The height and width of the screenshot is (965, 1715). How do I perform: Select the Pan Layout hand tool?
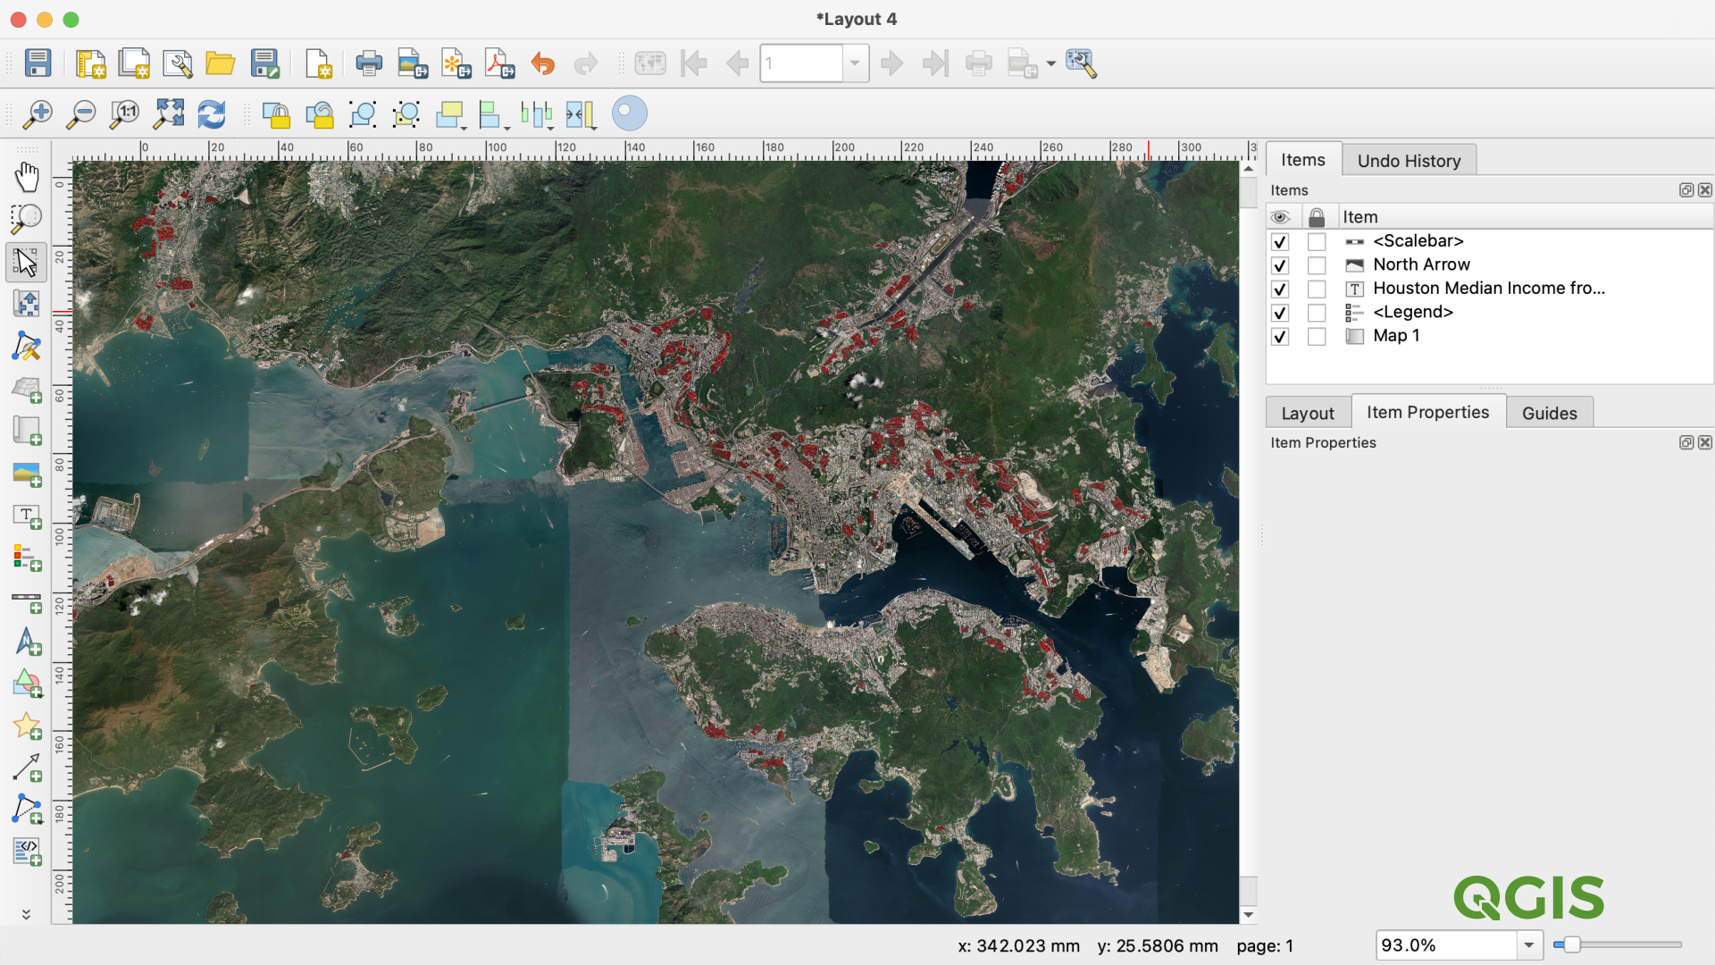pyautogui.click(x=27, y=177)
